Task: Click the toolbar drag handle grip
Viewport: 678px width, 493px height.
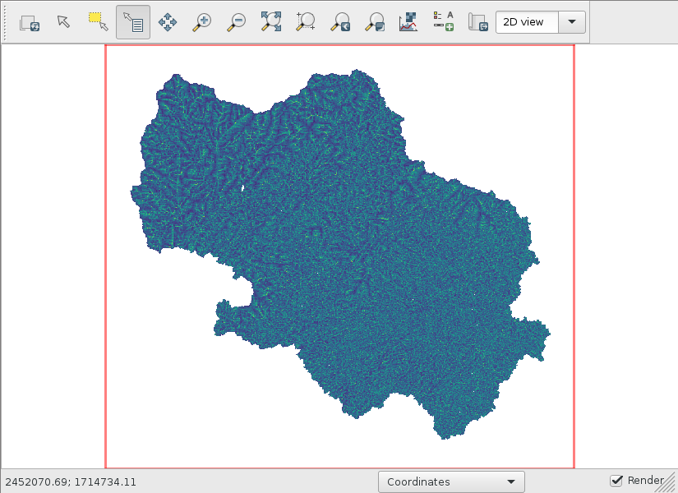Action: tap(7, 22)
